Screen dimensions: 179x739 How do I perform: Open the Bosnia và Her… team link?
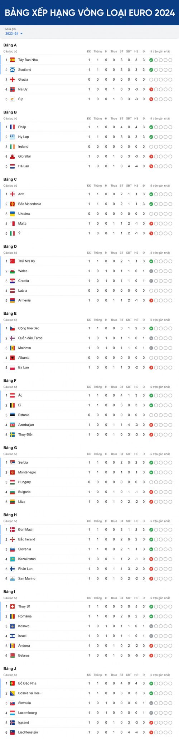click(30, 693)
